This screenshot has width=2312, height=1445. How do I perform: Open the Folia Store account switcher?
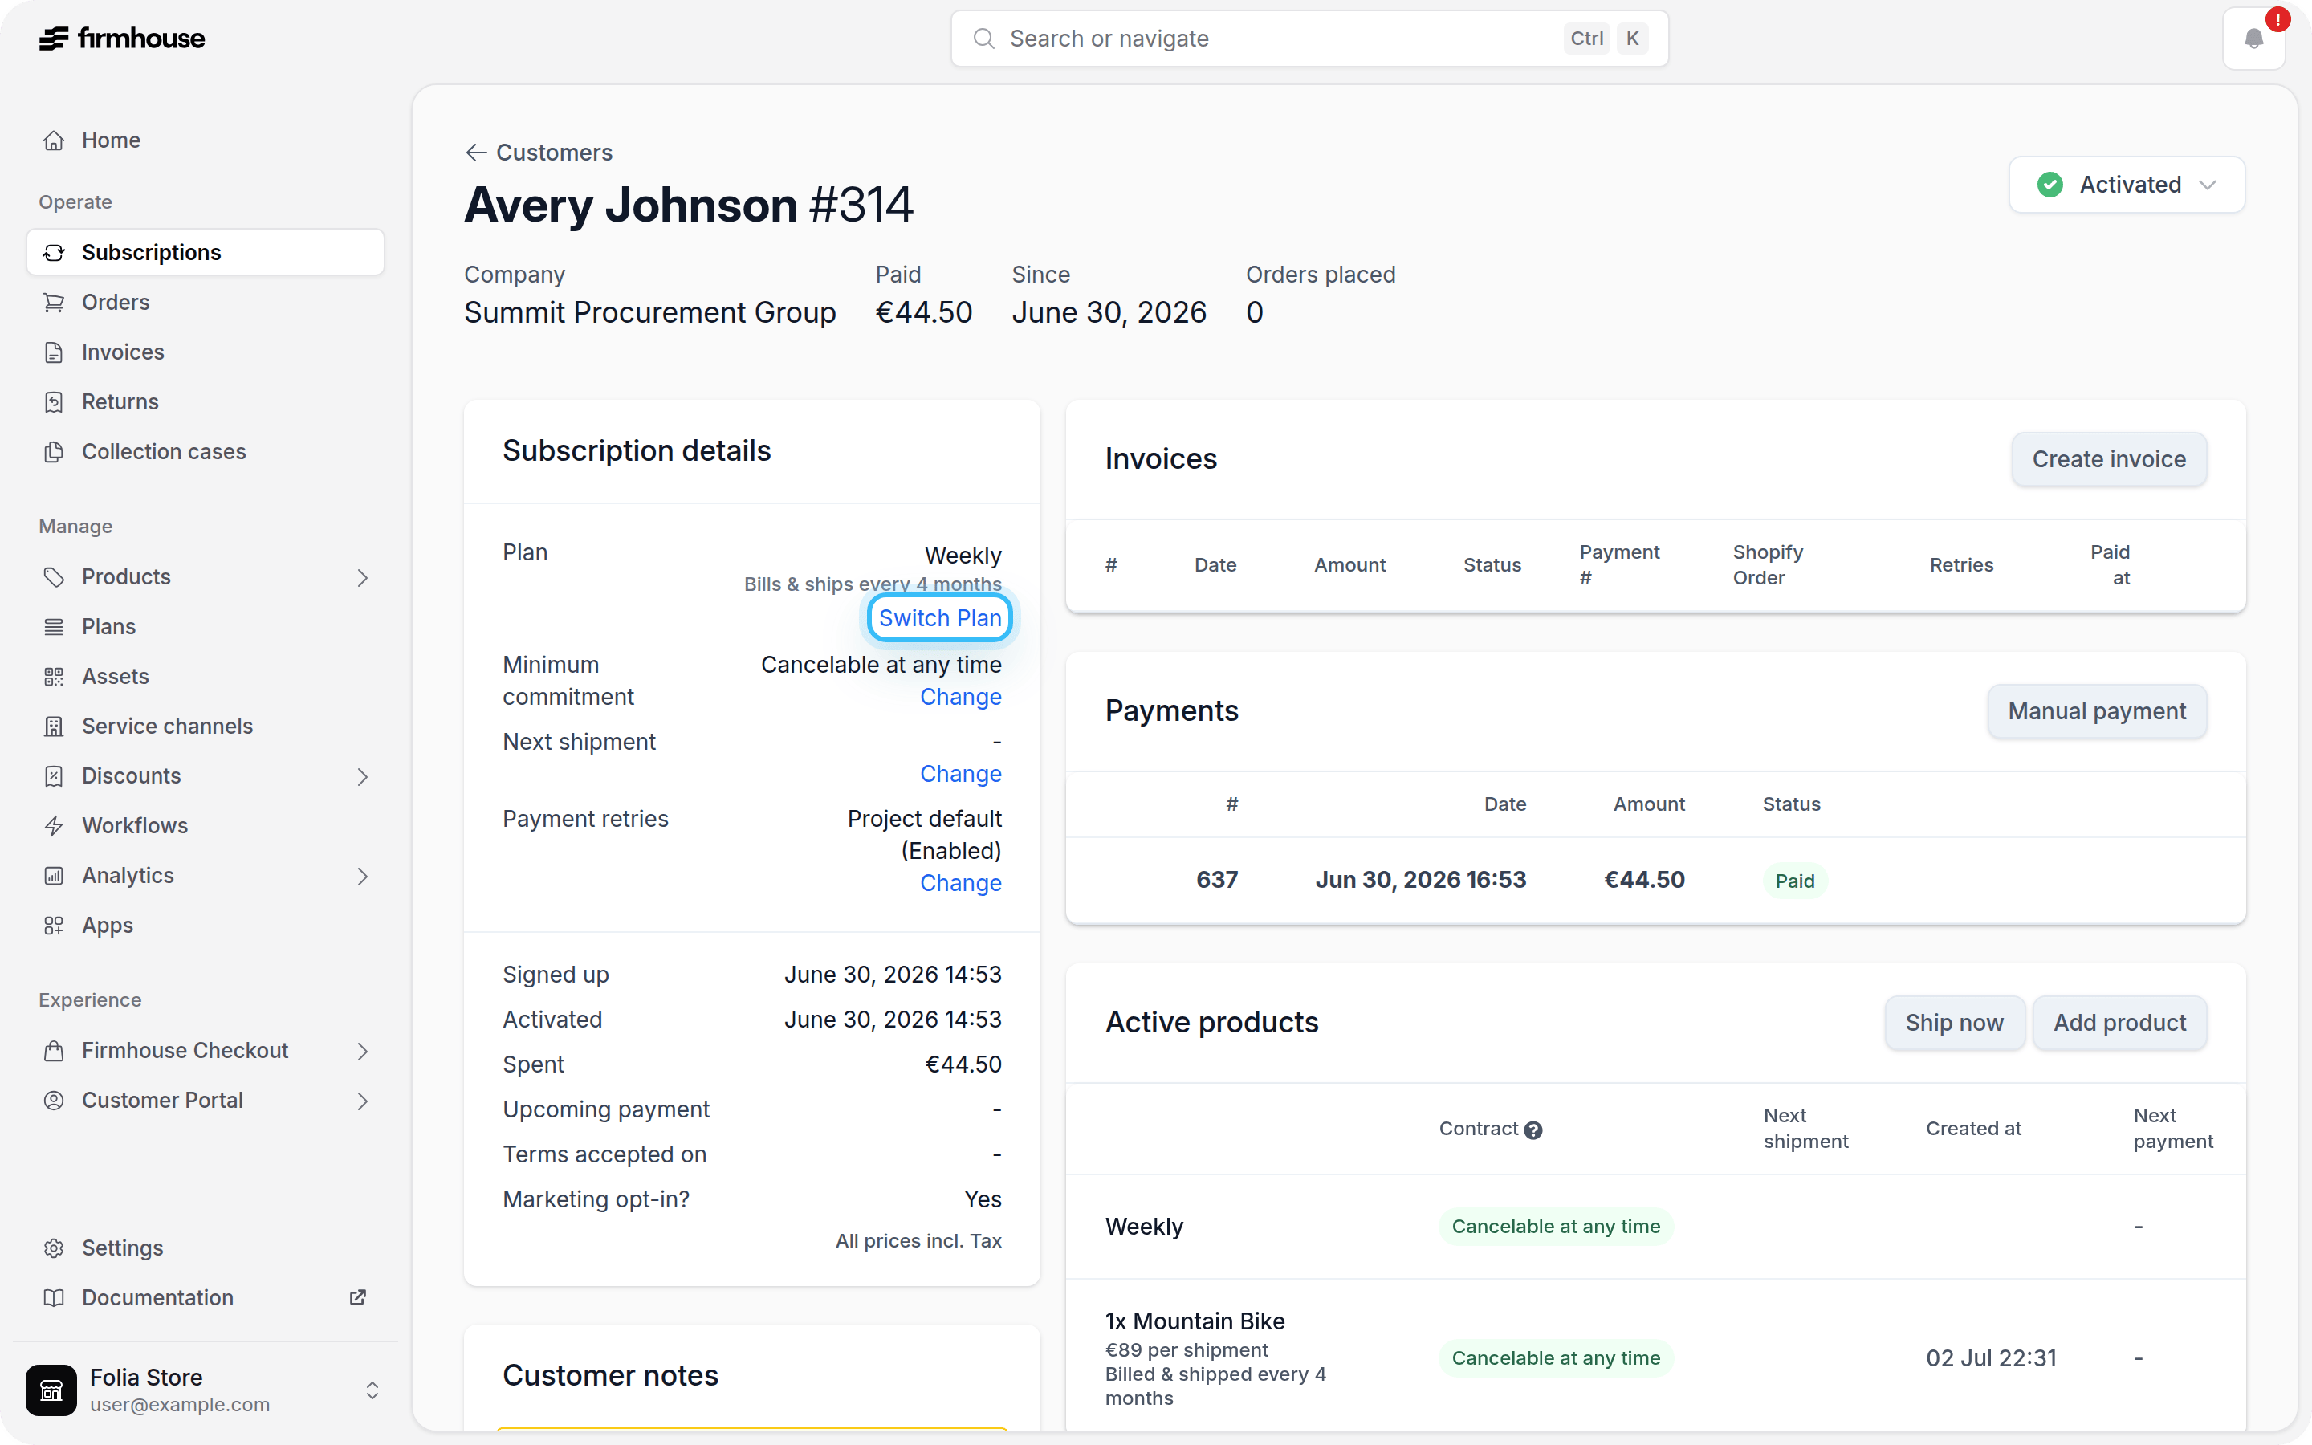[x=206, y=1390]
